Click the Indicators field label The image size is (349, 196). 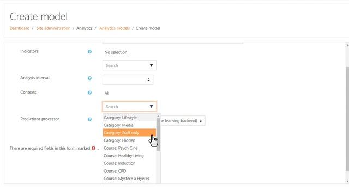[x=29, y=51]
